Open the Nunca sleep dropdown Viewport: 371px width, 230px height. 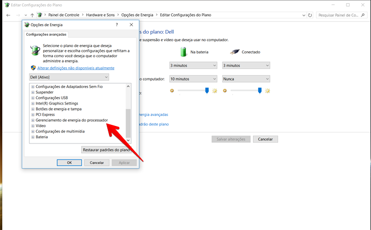coord(246,79)
